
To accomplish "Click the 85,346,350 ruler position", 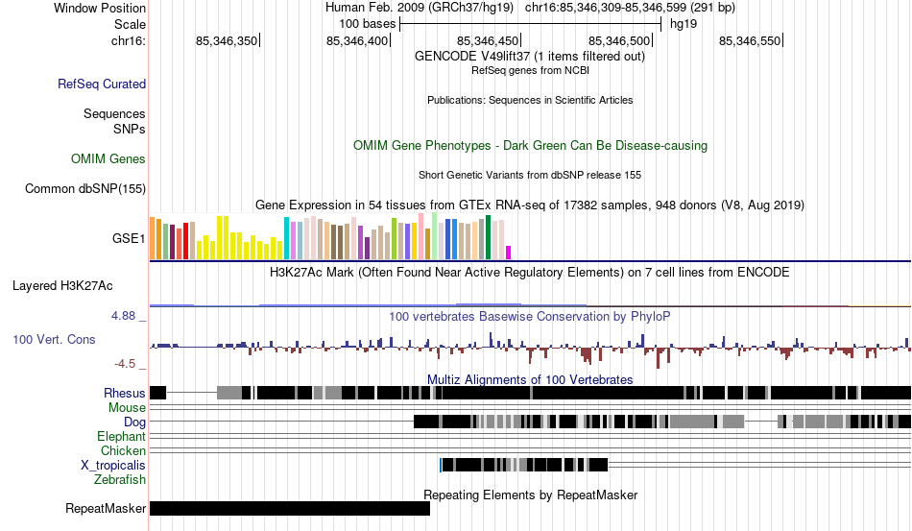I will (x=227, y=40).
